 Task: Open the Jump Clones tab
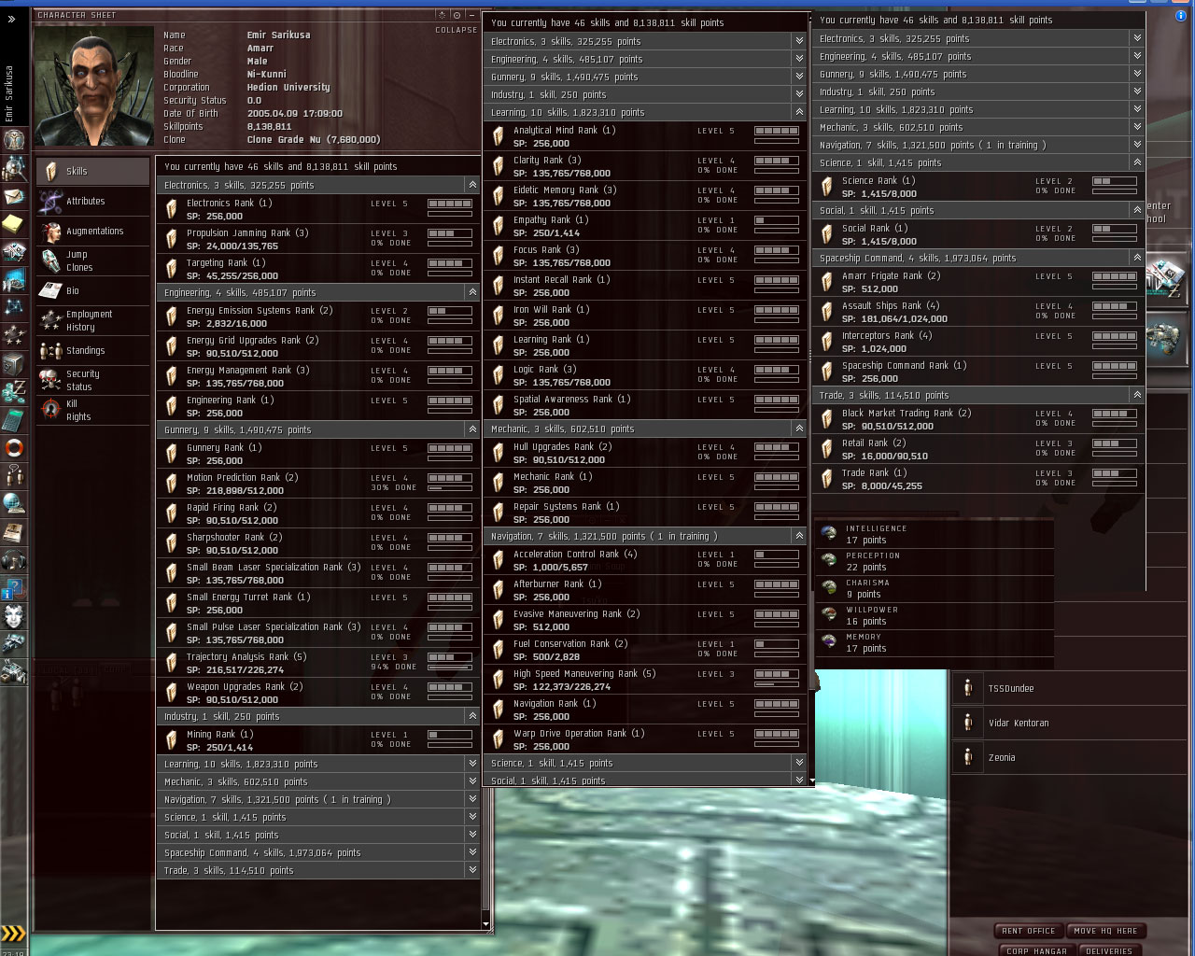point(92,260)
